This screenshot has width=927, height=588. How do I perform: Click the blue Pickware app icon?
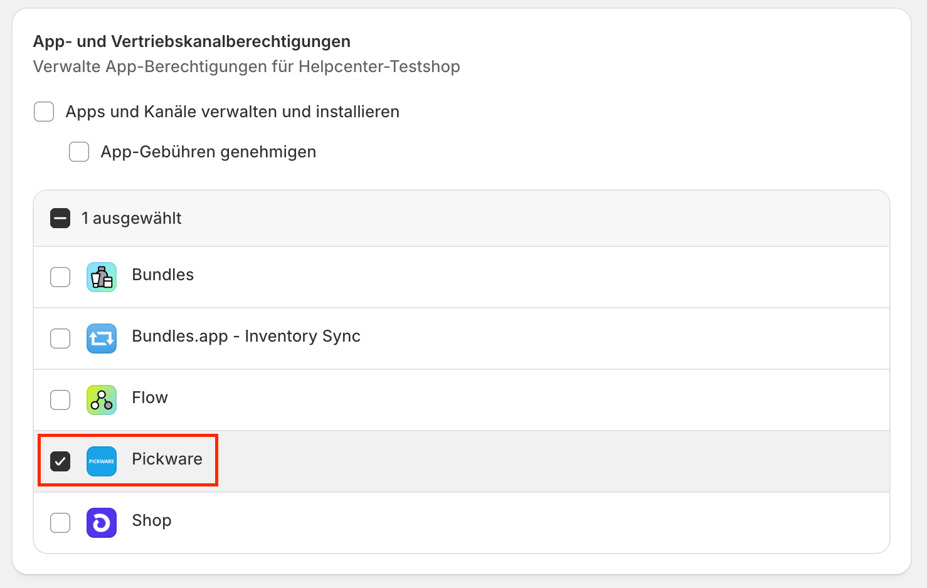tap(101, 461)
